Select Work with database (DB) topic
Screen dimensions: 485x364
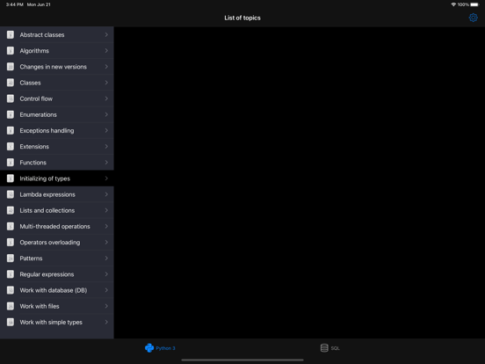[57, 290]
